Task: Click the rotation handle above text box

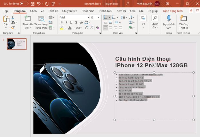Action: 154,65
